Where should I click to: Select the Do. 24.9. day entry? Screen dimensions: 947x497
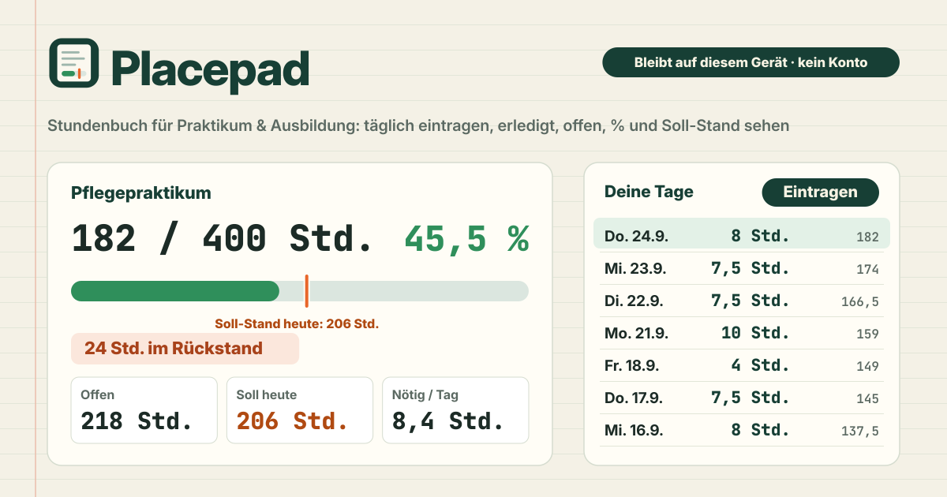(742, 236)
